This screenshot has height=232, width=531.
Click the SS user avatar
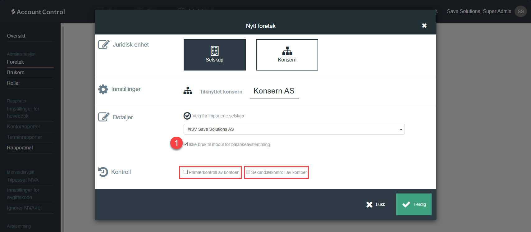point(520,11)
